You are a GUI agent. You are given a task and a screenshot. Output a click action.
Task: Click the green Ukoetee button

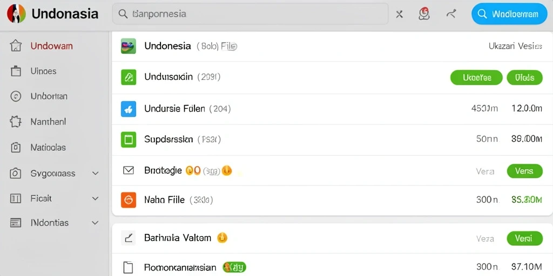(476, 78)
